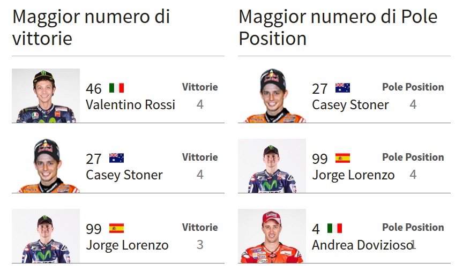
Task: Select Casey Stoner's photo in the vittorie list
Action: point(46,166)
